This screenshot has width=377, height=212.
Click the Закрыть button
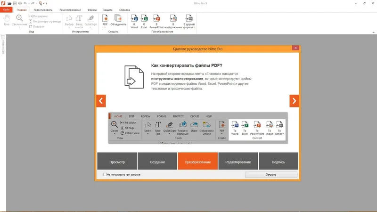[x=271, y=174]
